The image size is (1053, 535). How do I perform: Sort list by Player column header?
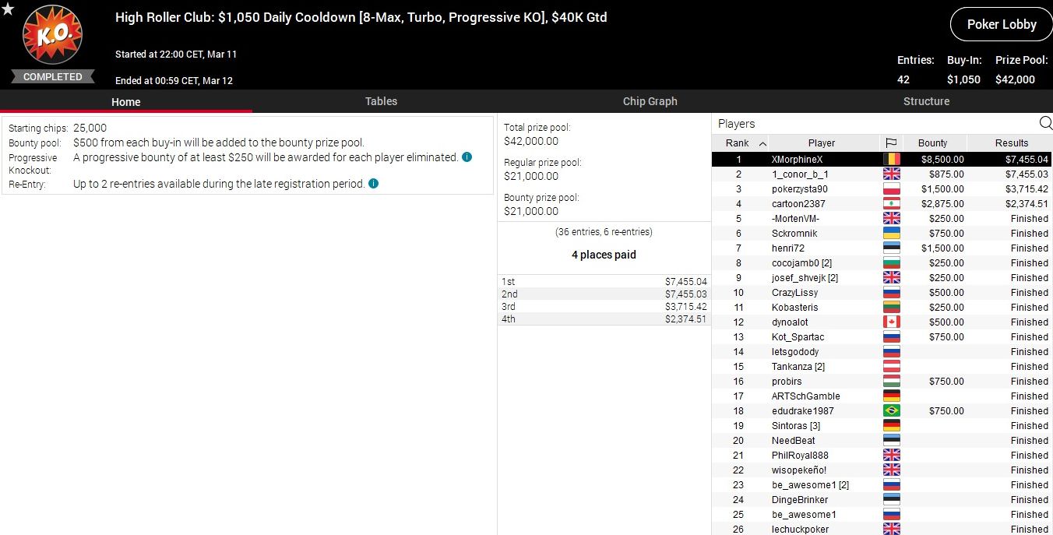821,143
